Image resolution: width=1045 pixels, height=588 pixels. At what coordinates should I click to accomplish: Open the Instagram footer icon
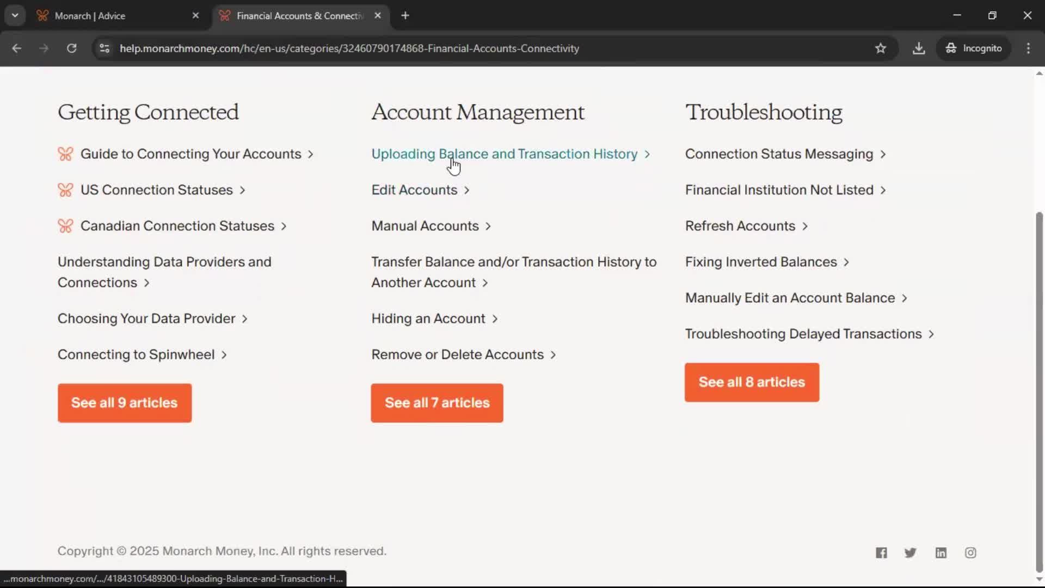click(970, 553)
